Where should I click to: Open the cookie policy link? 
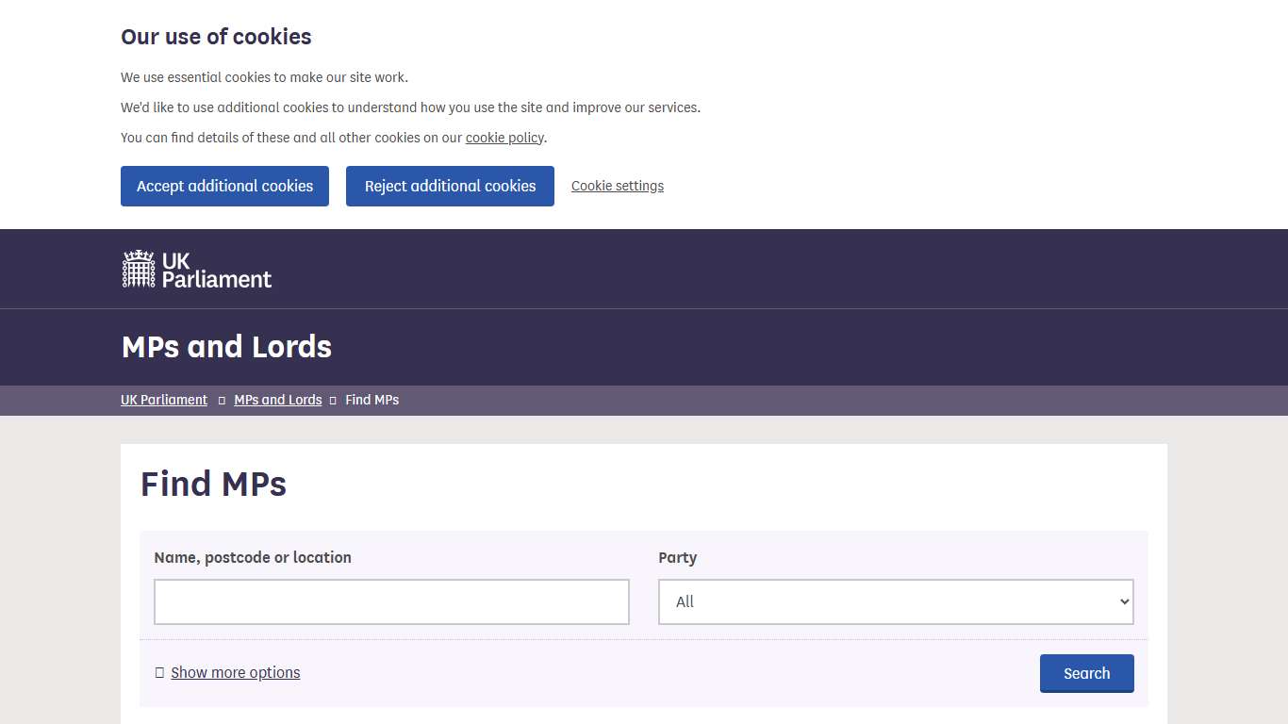click(504, 137)
